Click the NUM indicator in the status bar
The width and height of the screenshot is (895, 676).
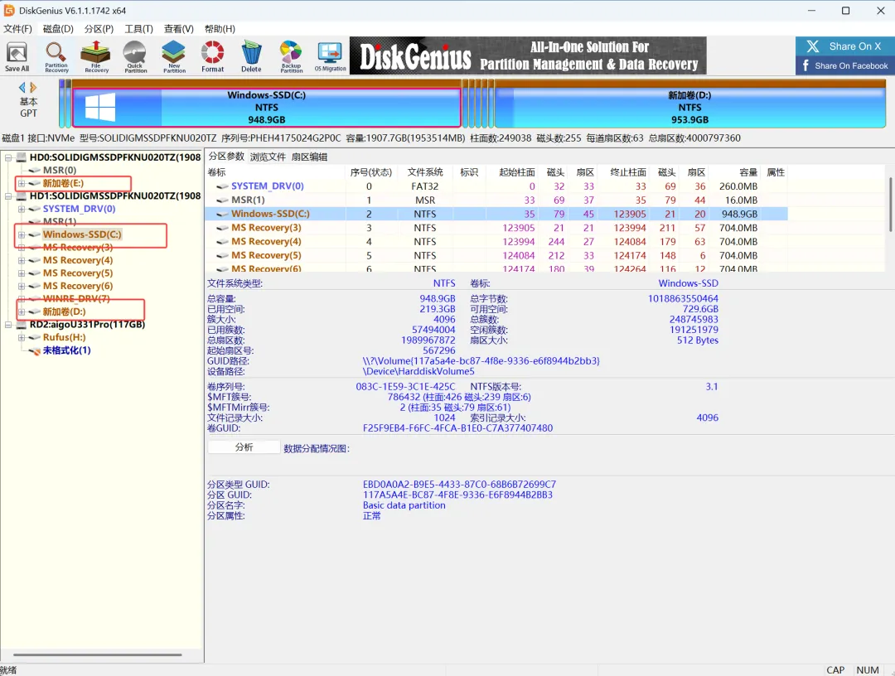[868, 670]
